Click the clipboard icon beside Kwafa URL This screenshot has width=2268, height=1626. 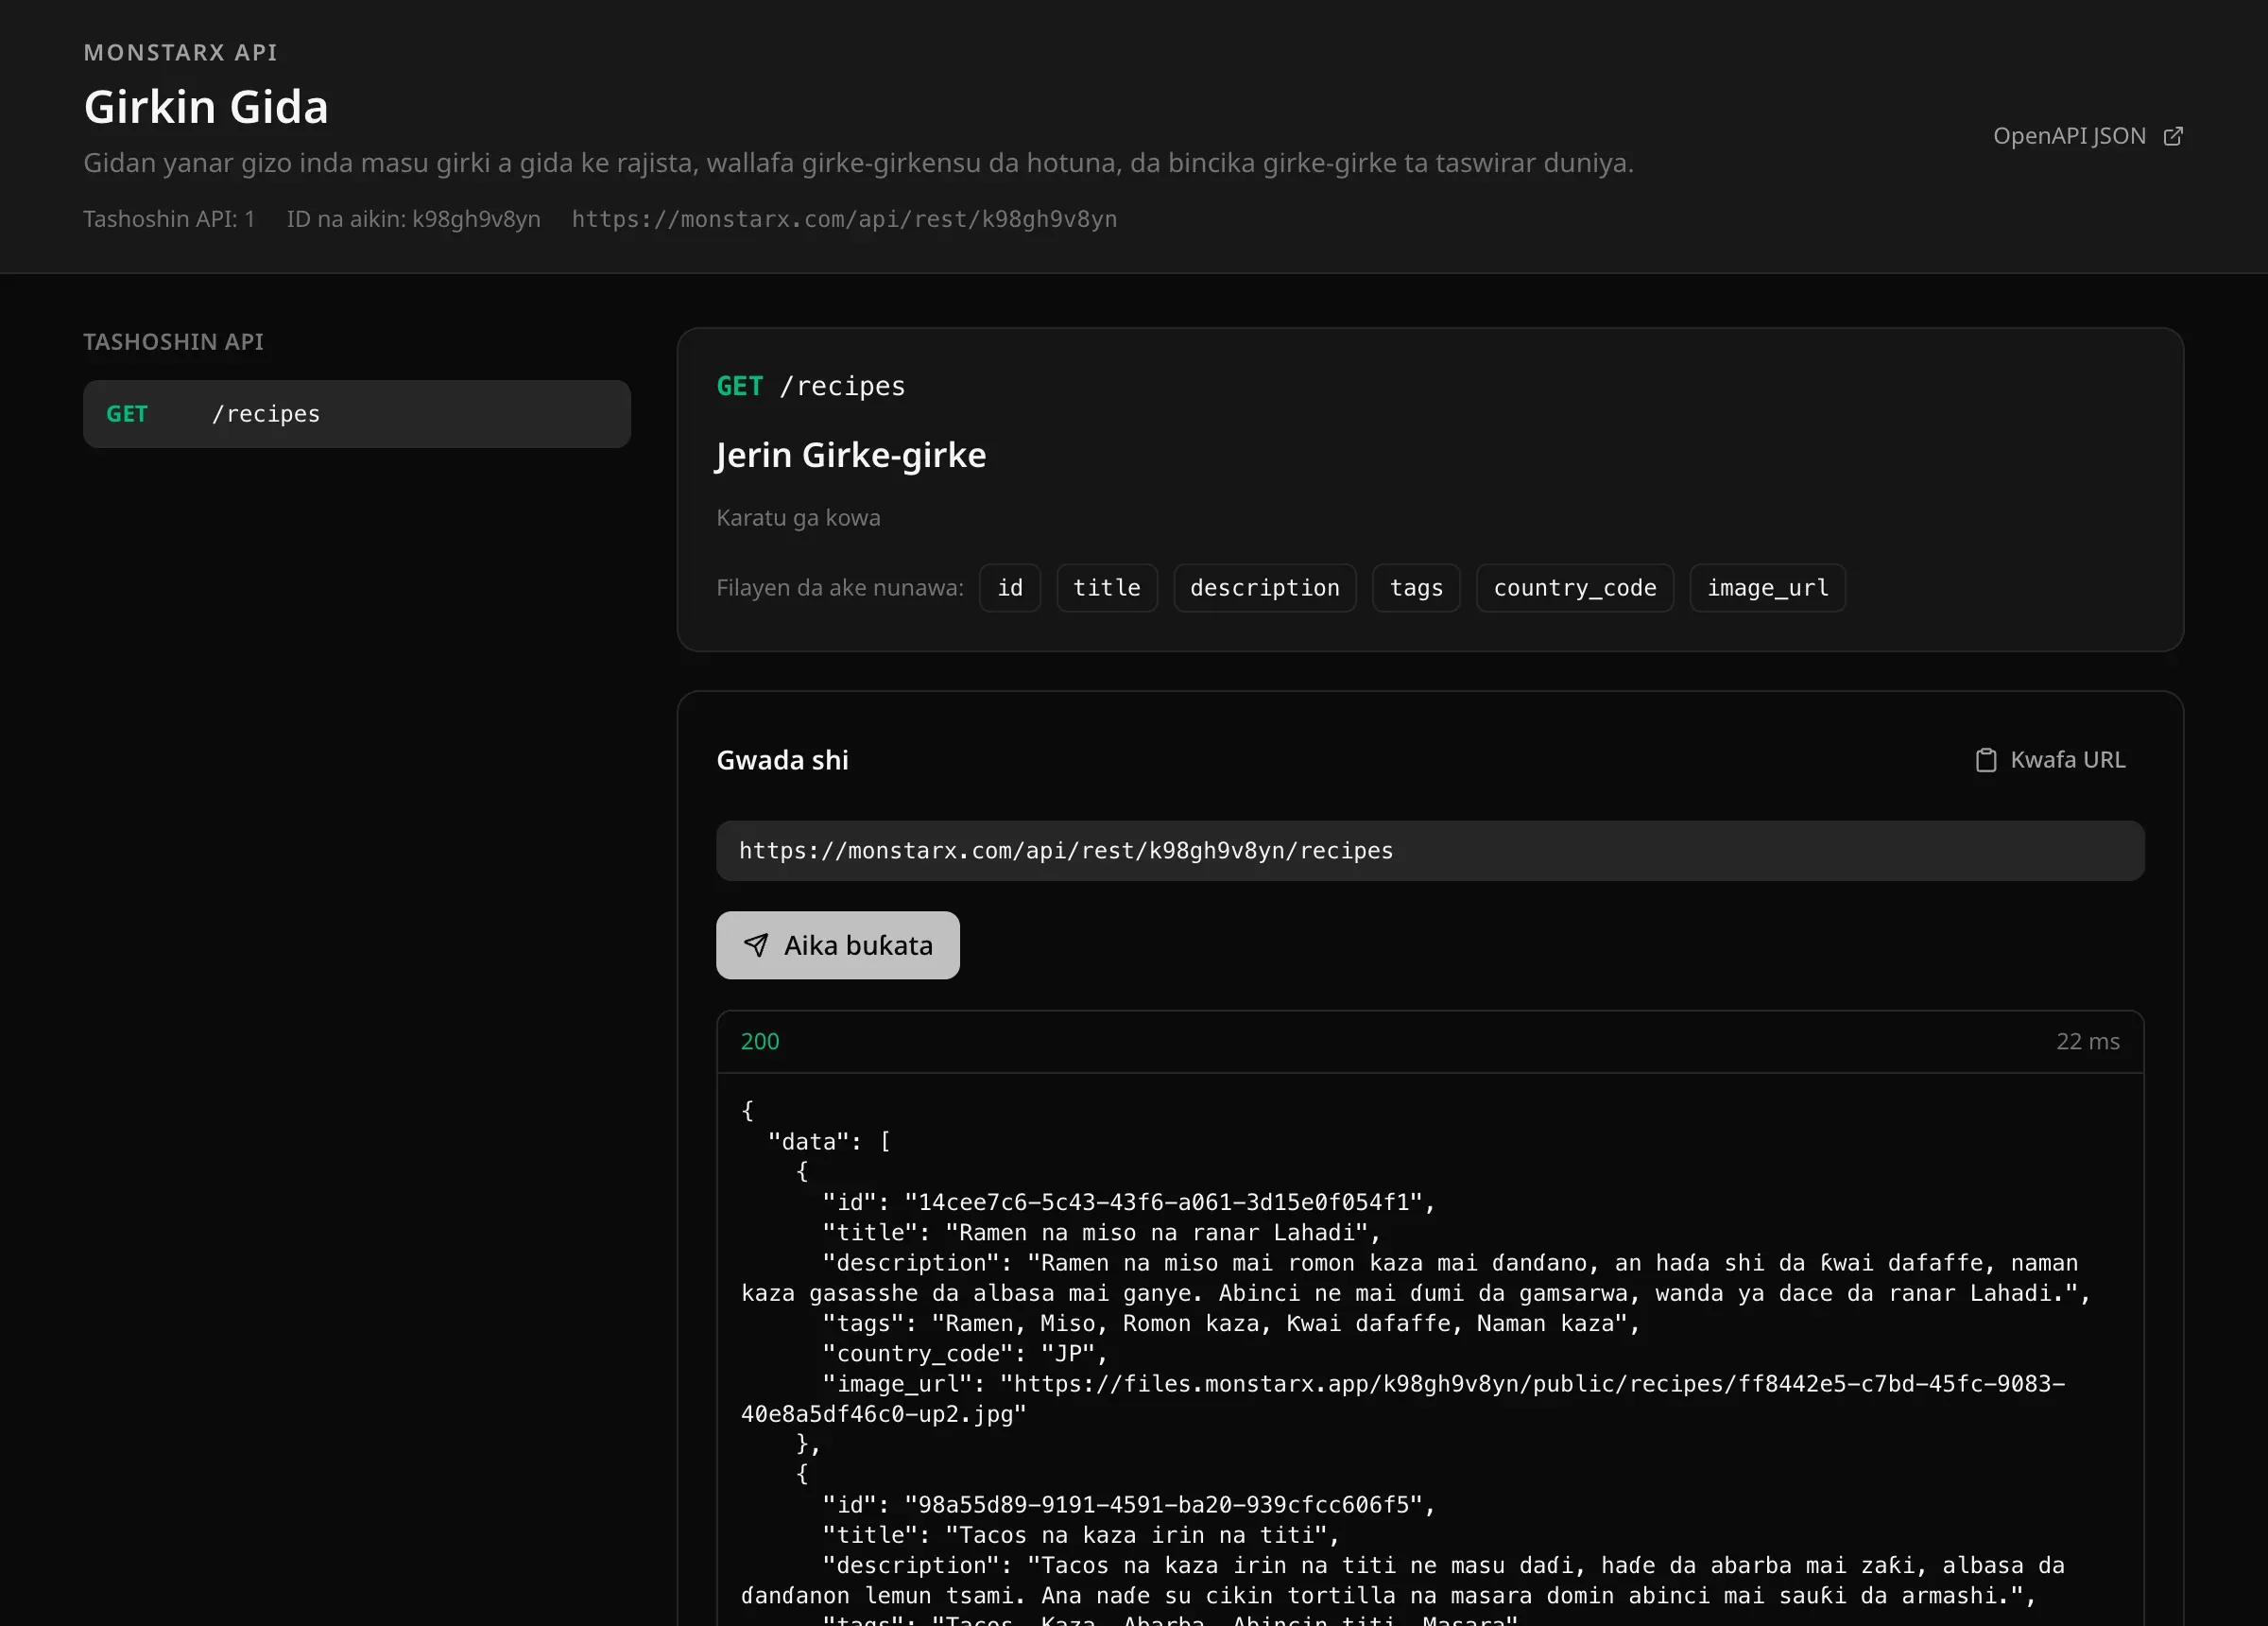pos(1986,760)
